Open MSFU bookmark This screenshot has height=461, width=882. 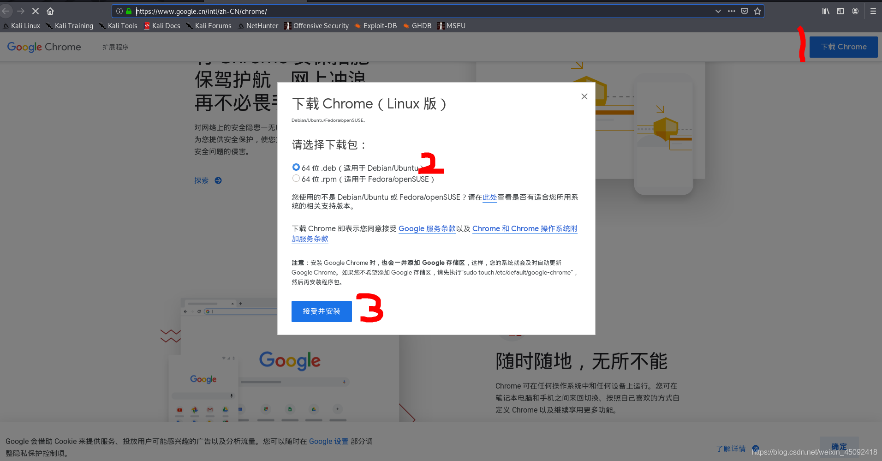point(451,26)
